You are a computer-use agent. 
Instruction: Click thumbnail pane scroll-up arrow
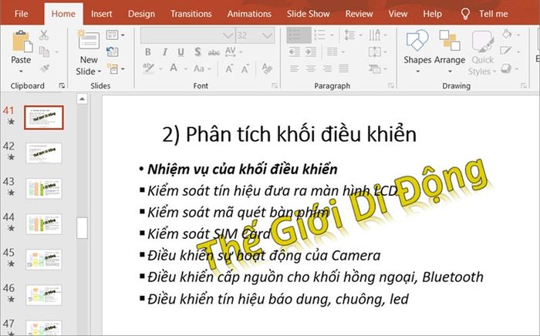pos(82,99)
